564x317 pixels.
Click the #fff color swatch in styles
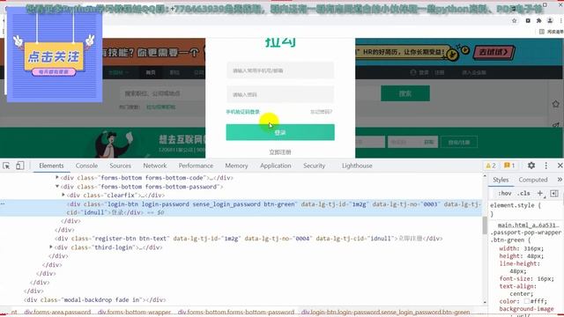coord(527,301)
